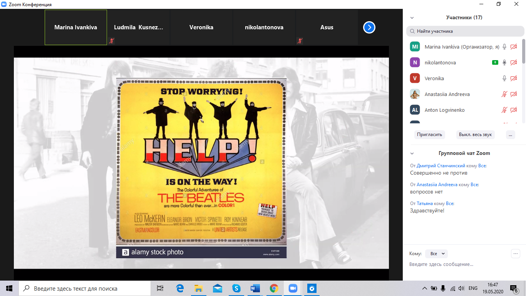This screenshot has width=526, height=296.
Task: Click the participants list scrollbar
Action: [x=523, y=51]
